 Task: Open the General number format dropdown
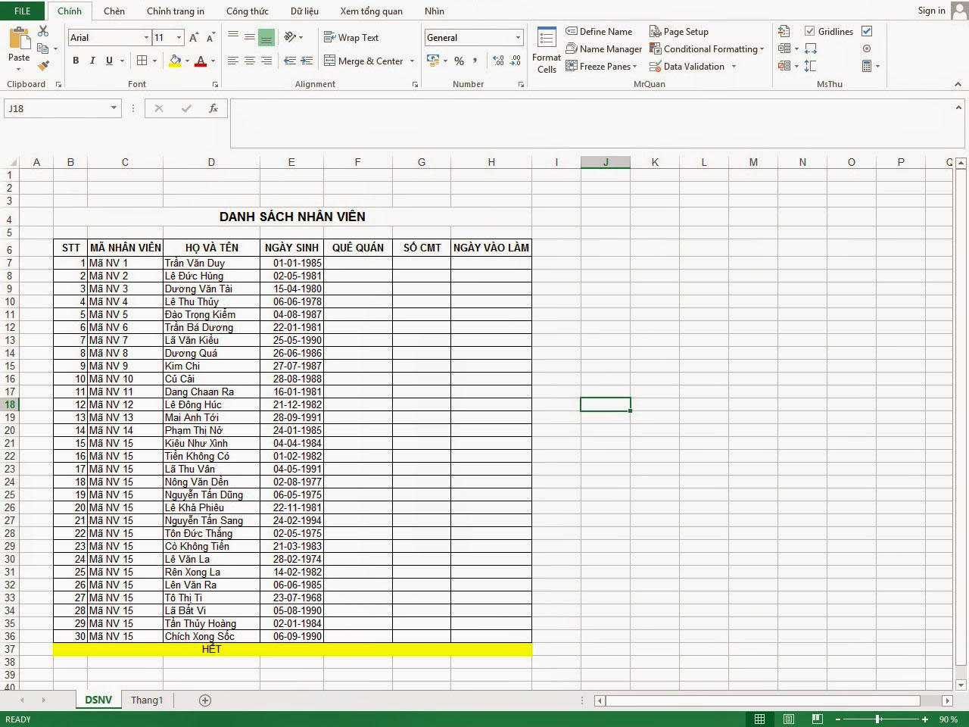[x=518, y=37]
